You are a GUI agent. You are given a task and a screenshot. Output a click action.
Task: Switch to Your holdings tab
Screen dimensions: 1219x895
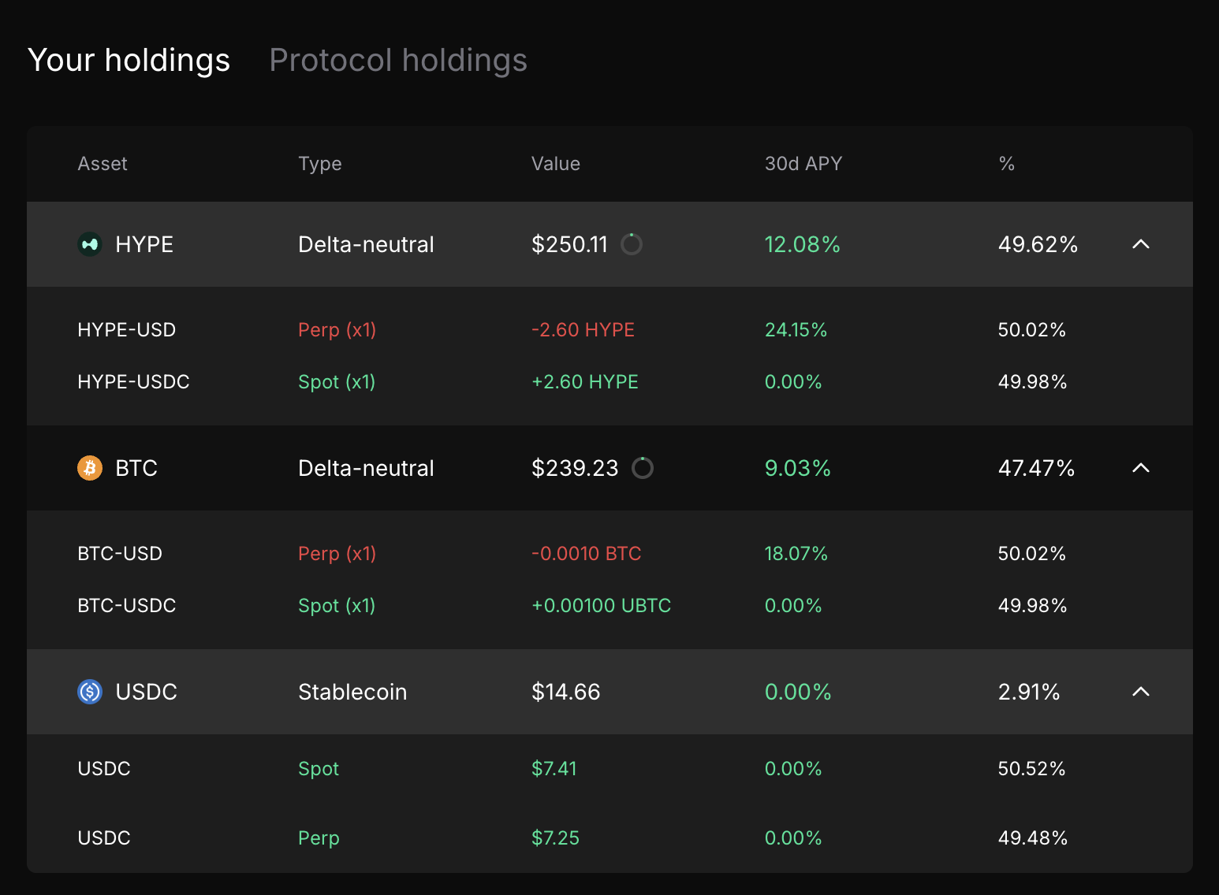pyautogui.click(x=129, y=61)
